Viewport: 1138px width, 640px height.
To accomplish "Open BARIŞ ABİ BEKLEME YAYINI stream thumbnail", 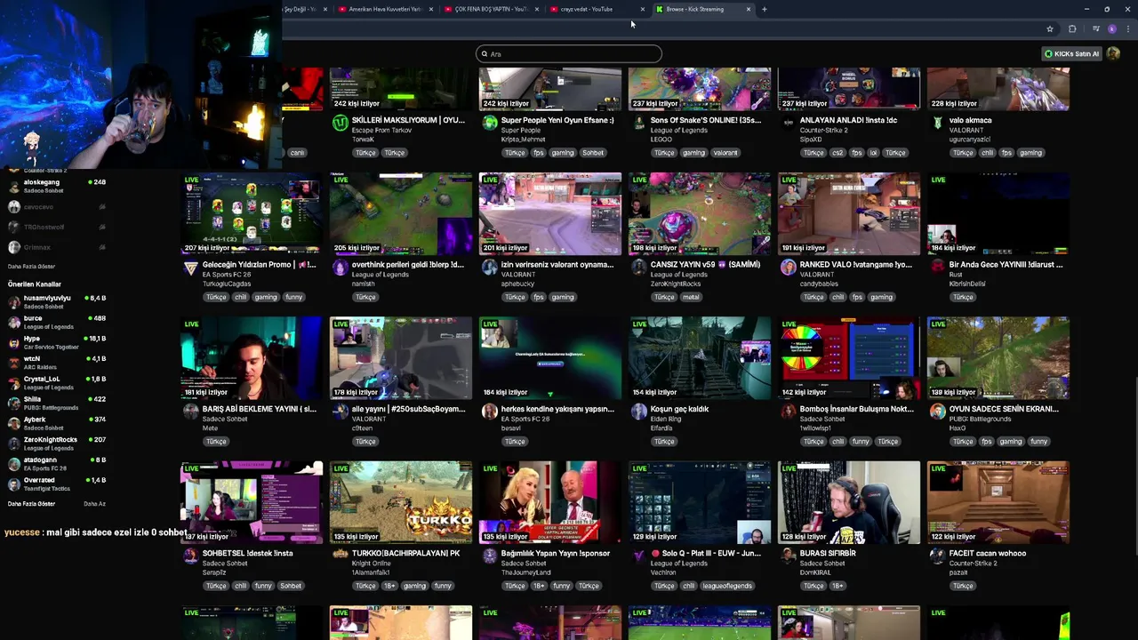I will [252, 357].
